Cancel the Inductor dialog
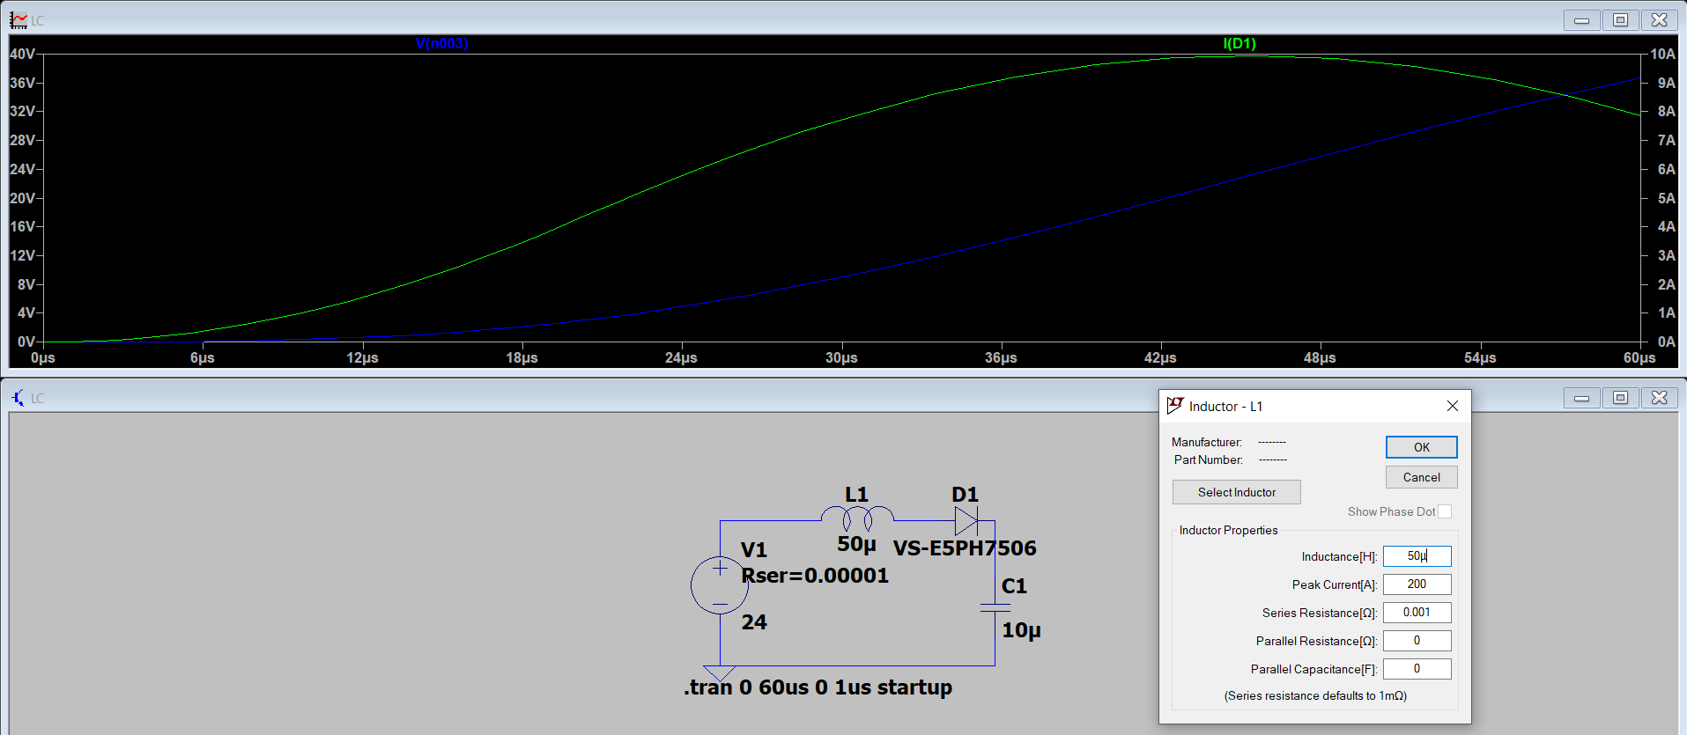Screen dimensions: 1687x735 coord(1421,477)
